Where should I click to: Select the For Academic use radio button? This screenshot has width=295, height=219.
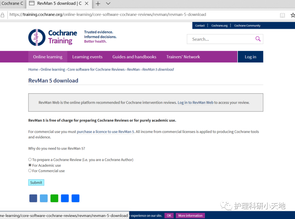click(x=30, y=165)
